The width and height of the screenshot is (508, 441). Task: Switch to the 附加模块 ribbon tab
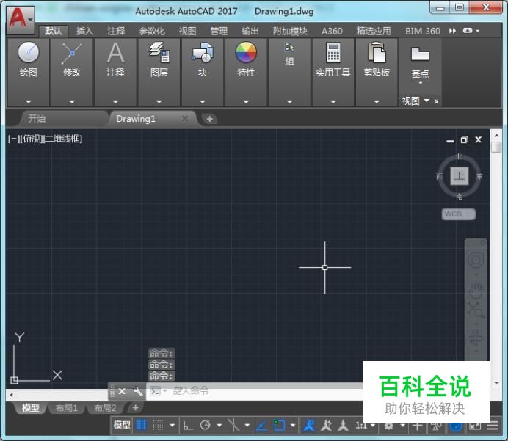coord(290,31)
